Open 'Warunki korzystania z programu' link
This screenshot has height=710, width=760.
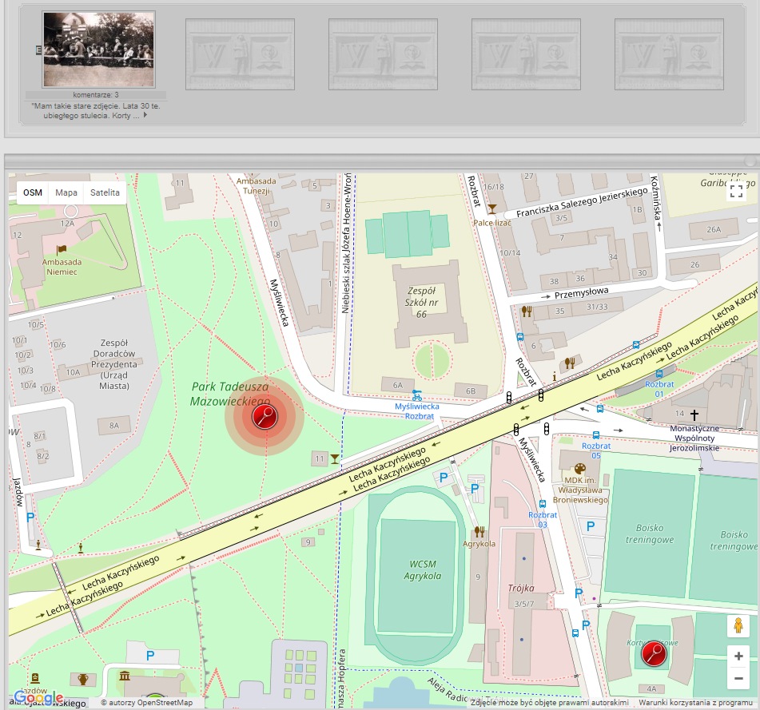coord(695,703)
